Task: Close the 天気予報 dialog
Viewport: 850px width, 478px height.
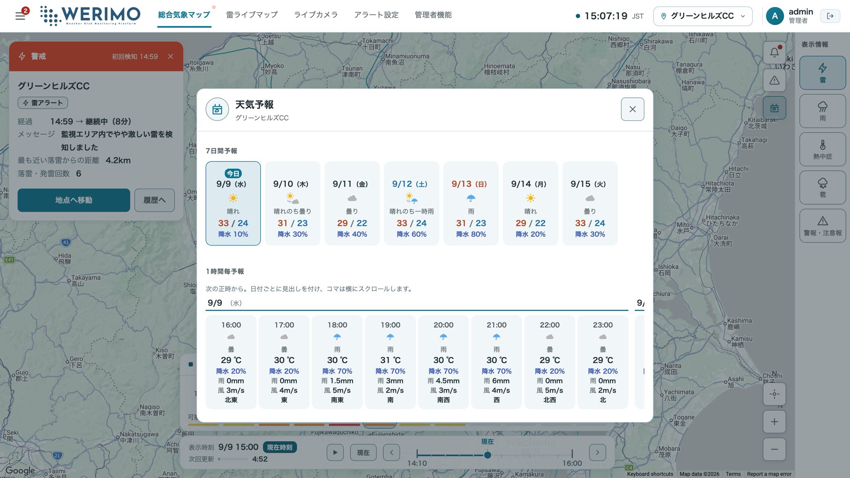Action: [633, 109]
